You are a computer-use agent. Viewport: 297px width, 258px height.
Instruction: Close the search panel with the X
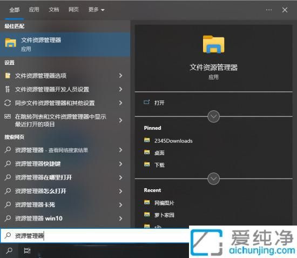(x=285, y=10)
